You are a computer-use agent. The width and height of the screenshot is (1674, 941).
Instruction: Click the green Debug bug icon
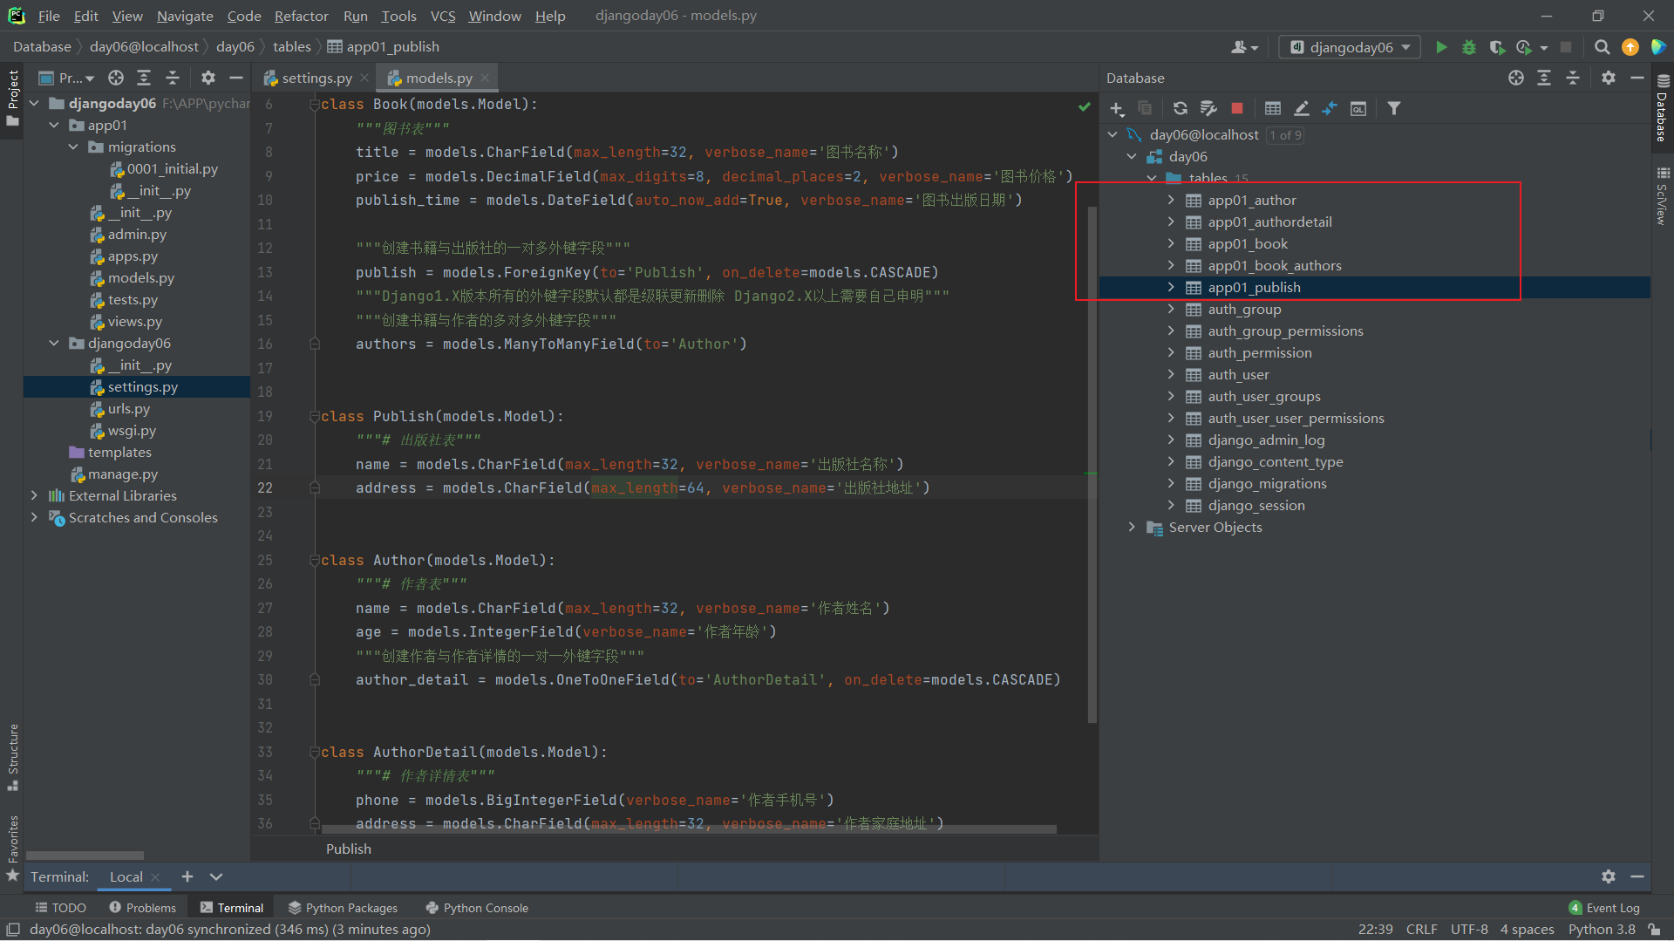tap(1469, 47)
